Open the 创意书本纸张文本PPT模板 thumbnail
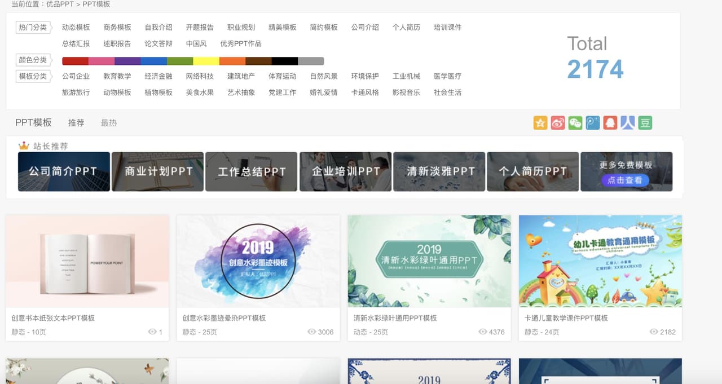 coord(87,261)
